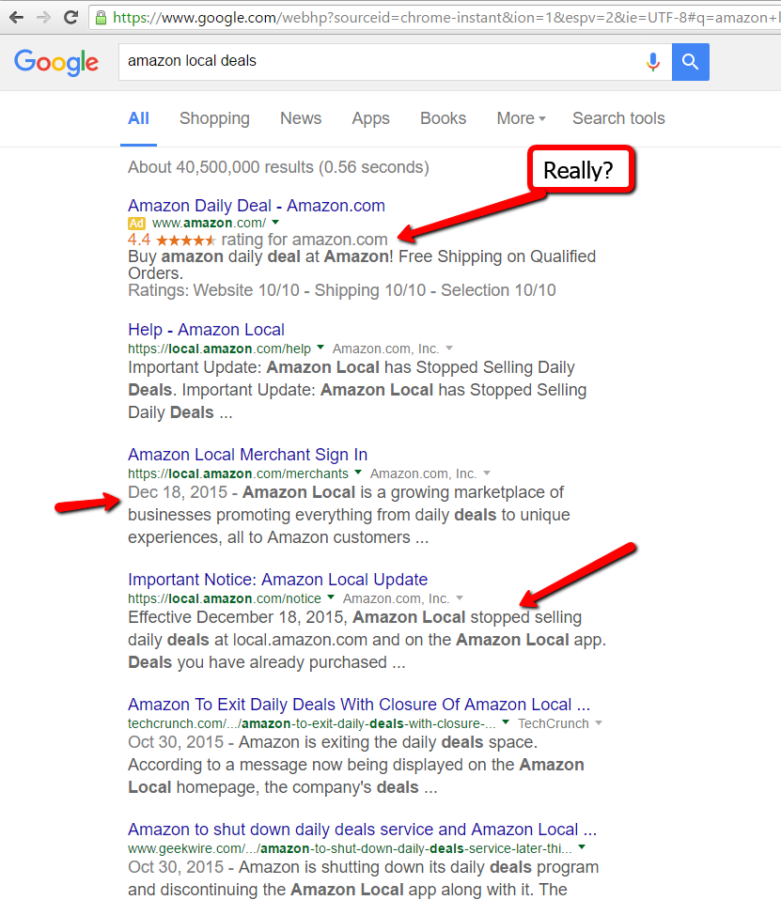781x900 pixels.
Task: Start voice search with the microphone icon
Action: 653,61
